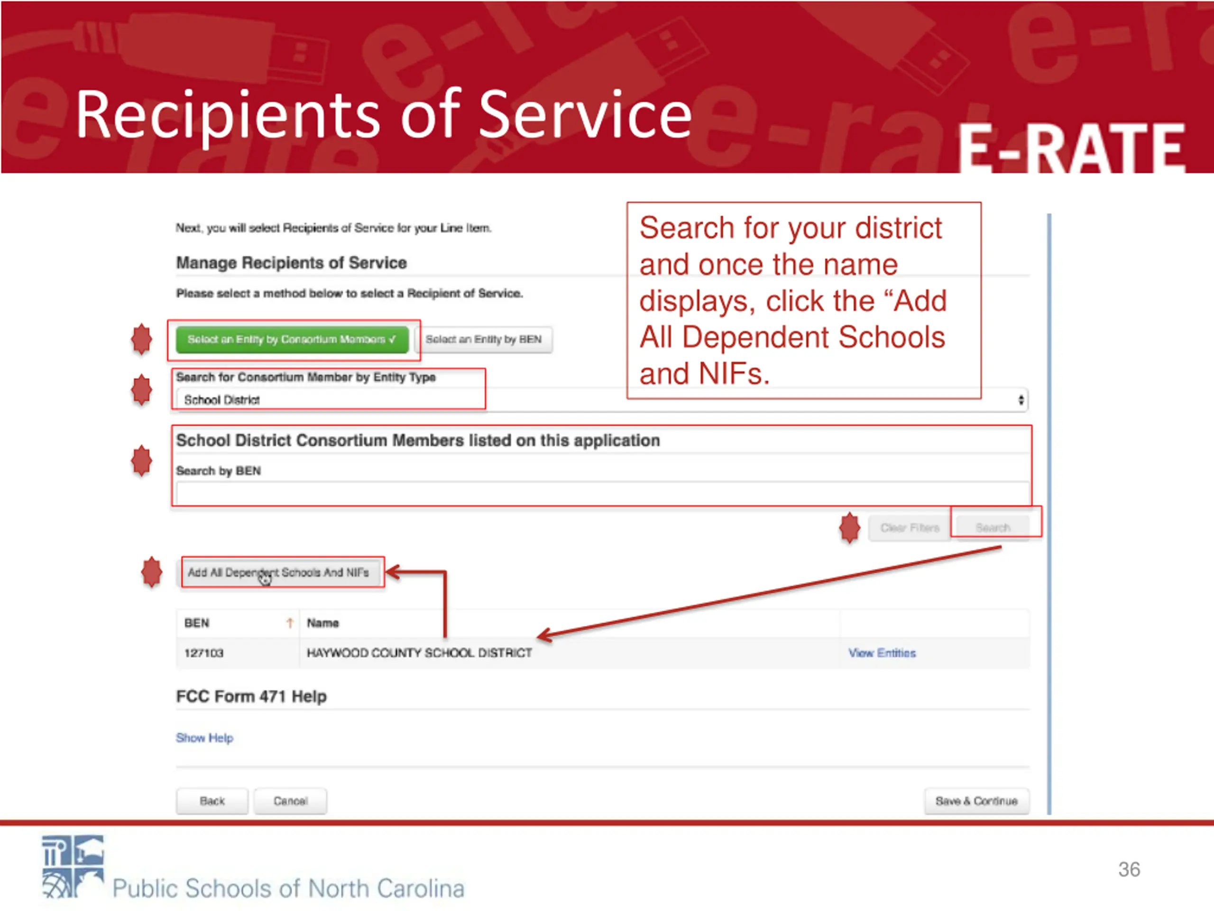Click the FCC Form 471 Help heading
This screenshot has width=1214, height=911.
[x=251, y=697]
